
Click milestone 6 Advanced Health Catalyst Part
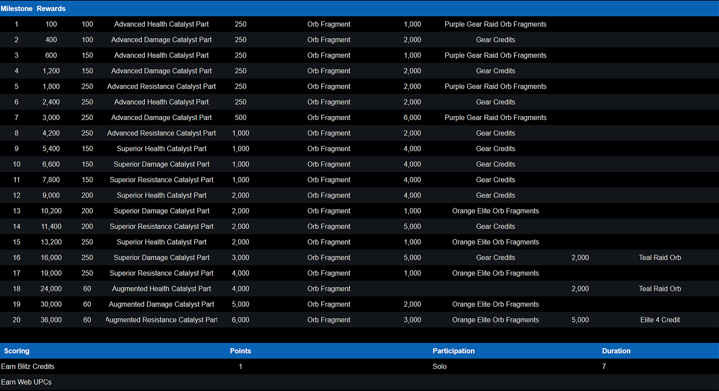pyautogui.click(x=161, y=102)
